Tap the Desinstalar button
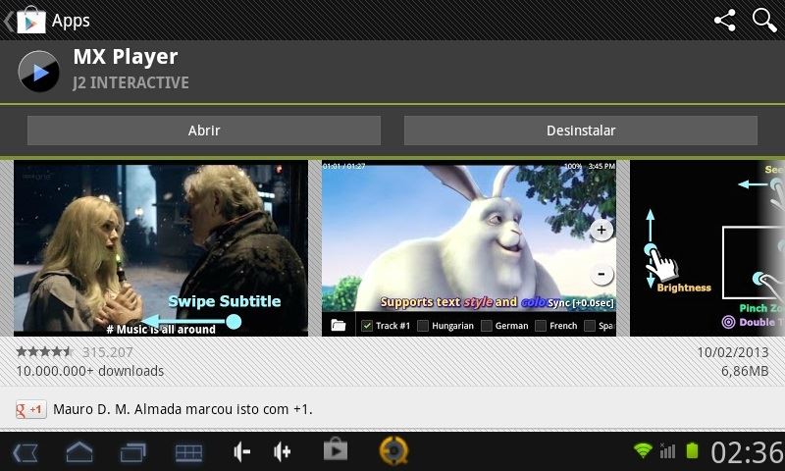Viewport: 785px width, 471px height. [581, 131]
